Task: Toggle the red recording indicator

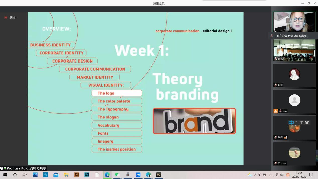Action: click(6, 18)
